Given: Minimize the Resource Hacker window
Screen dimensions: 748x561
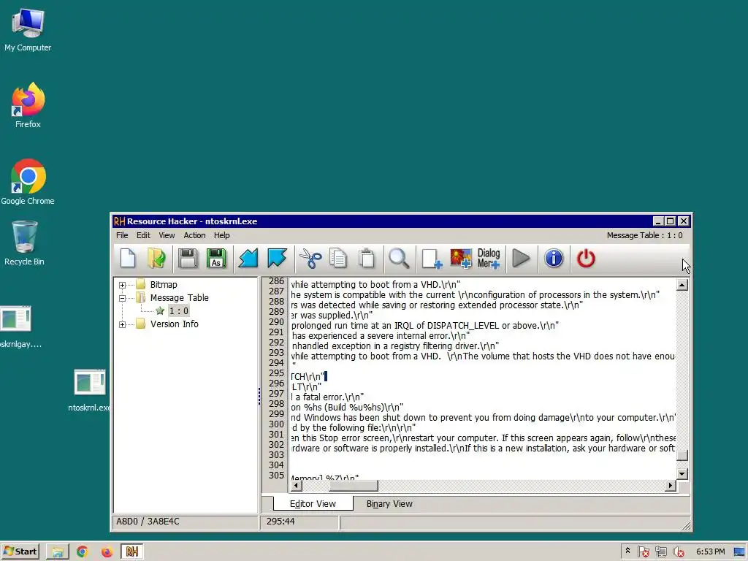Looking at the screenshot, I should click(658, 221).
